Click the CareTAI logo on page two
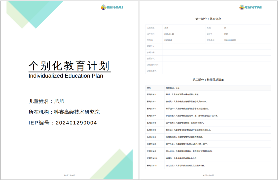The image size is (278, 180). (x=250, y=7)
